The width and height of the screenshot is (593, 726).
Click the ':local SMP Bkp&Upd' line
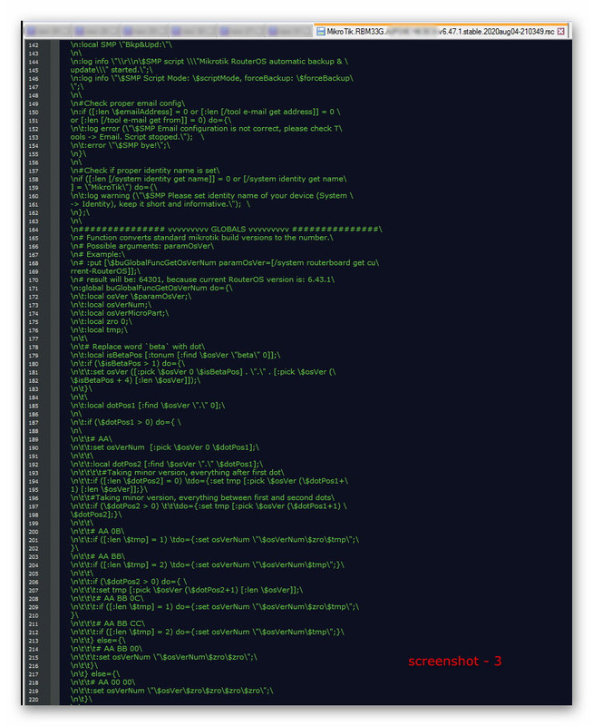pos(122,44)
